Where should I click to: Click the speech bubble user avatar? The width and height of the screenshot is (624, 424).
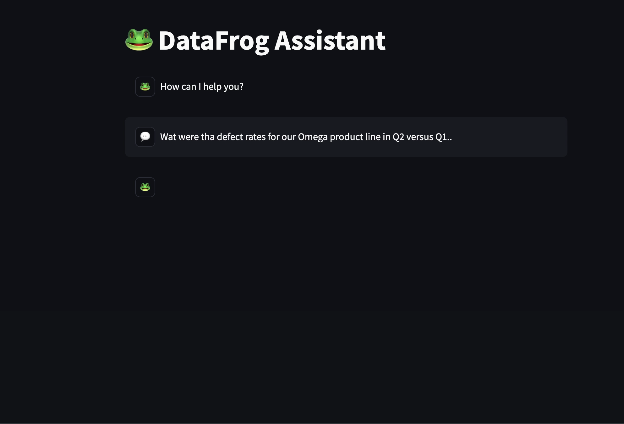tap(145, 137)
